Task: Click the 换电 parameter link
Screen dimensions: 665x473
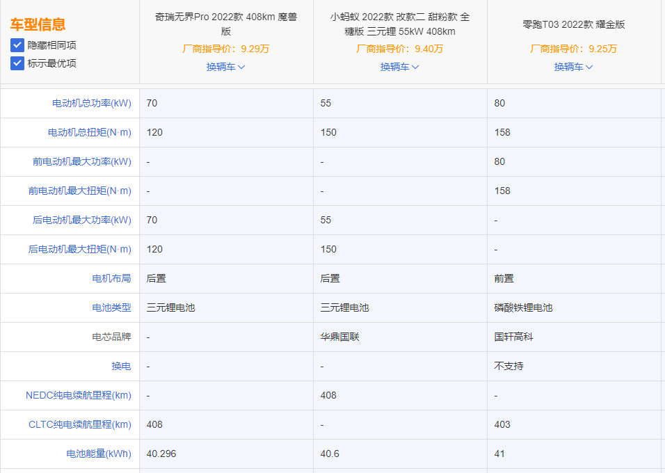Action: click(121, 366)
